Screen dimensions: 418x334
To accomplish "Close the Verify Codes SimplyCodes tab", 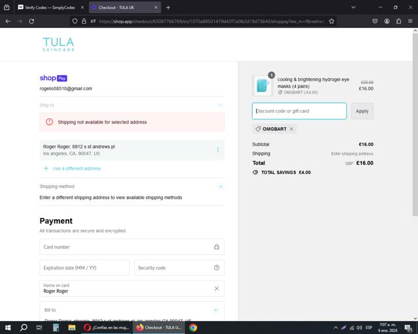I will (82, 7).
